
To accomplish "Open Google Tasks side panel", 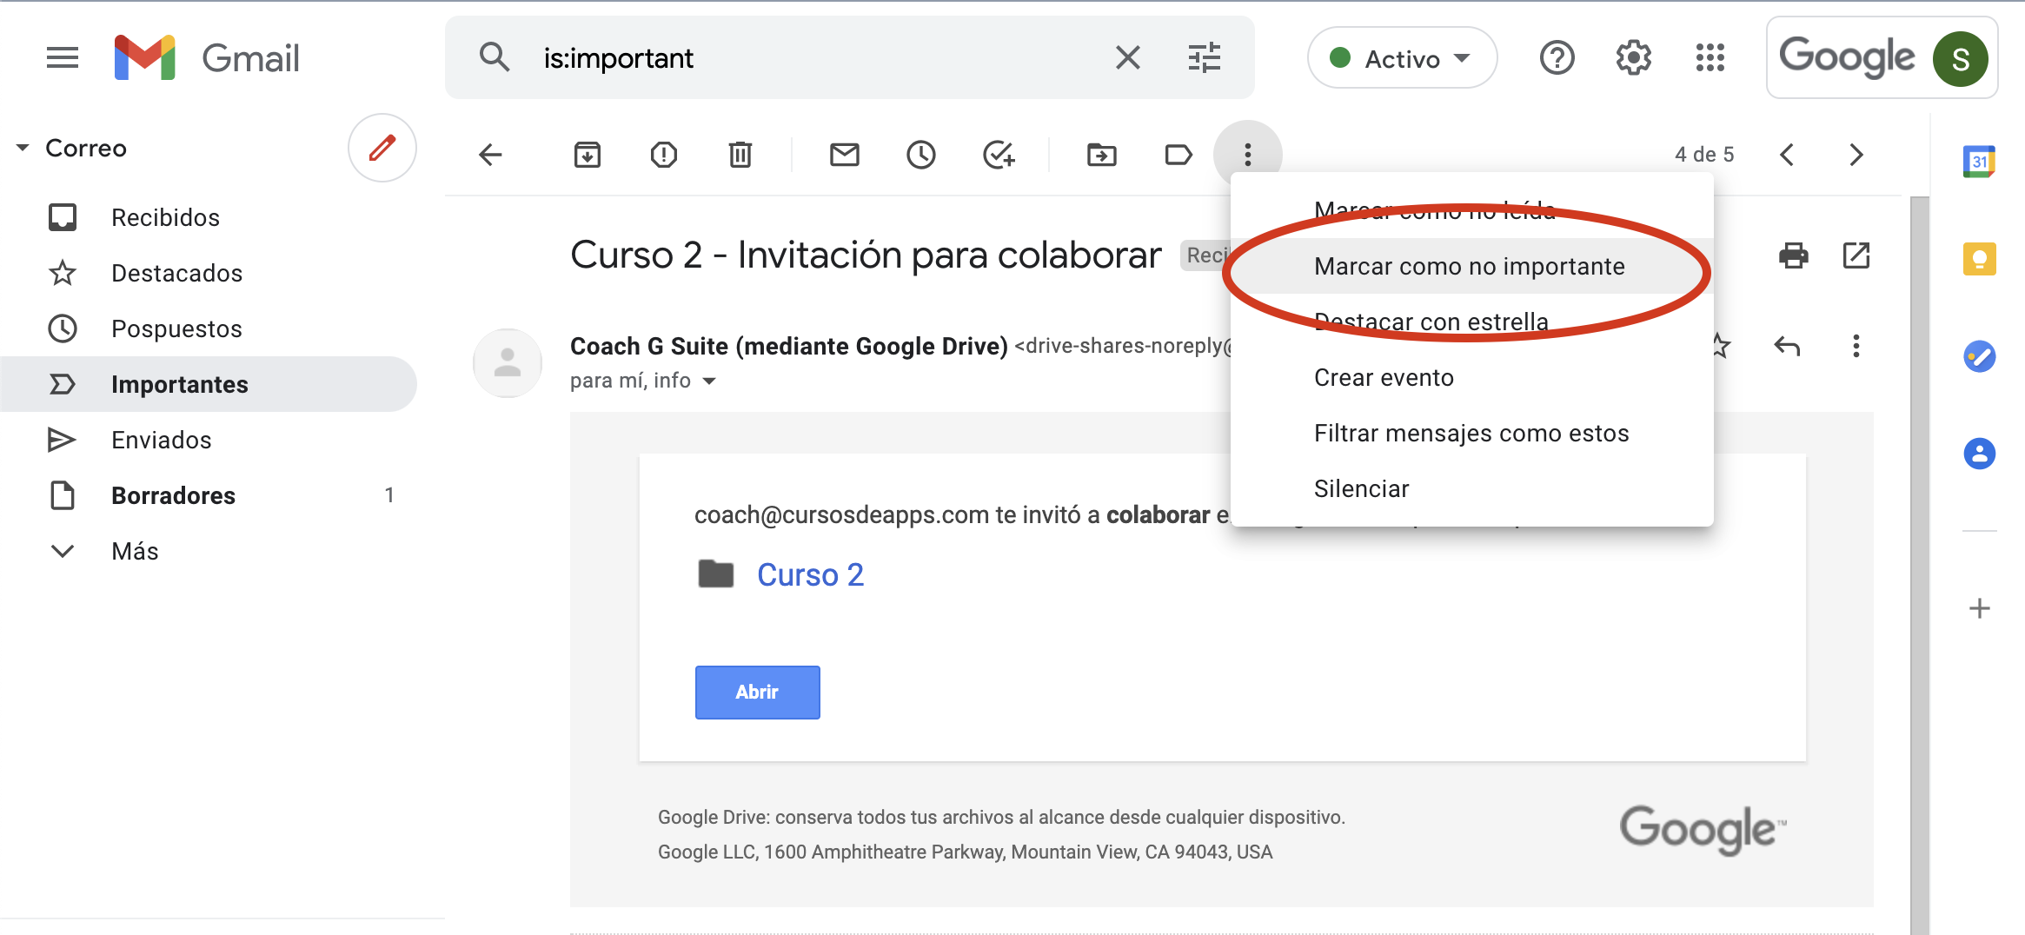I will point(1979,356).
